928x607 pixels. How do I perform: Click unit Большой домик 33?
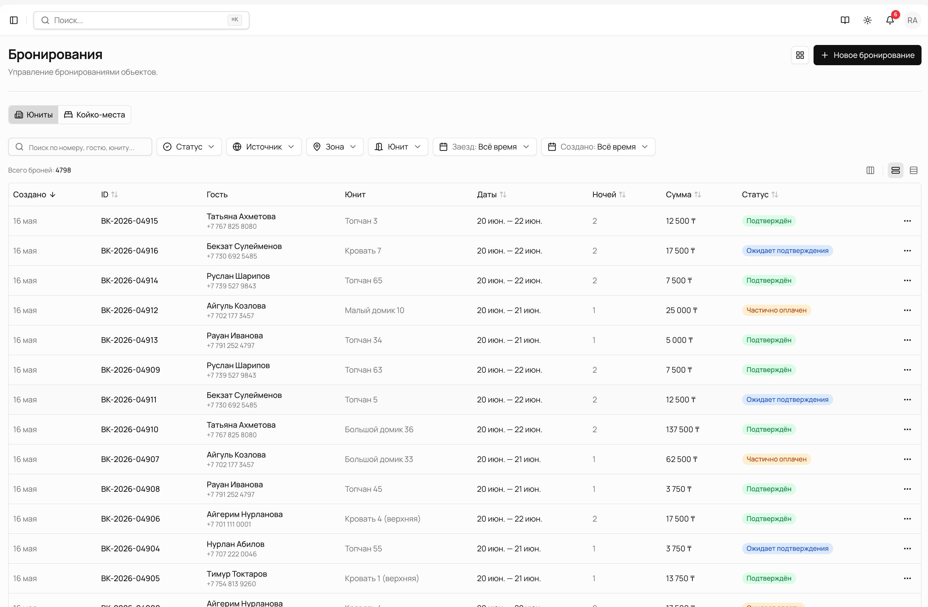379,459
